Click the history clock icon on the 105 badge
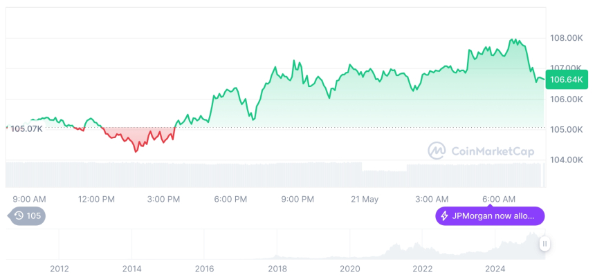The image size is (595, 277). (19, 216)
